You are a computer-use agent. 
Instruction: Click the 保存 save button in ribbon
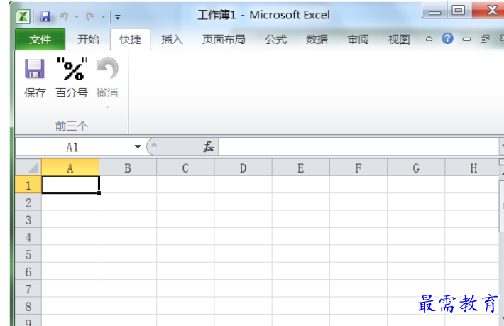point(35,78)
